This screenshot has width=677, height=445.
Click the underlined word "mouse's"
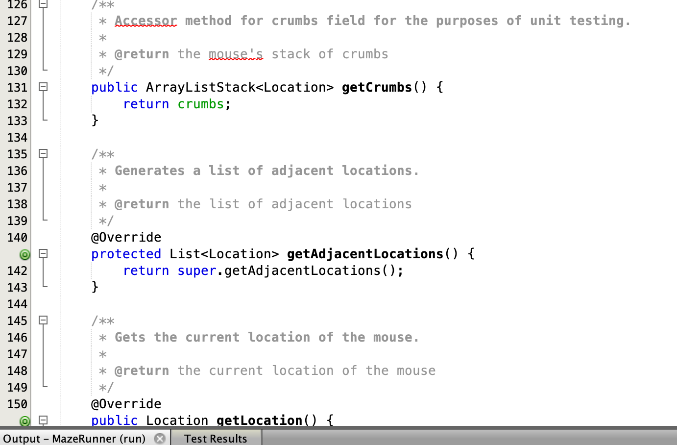(236, 54)
